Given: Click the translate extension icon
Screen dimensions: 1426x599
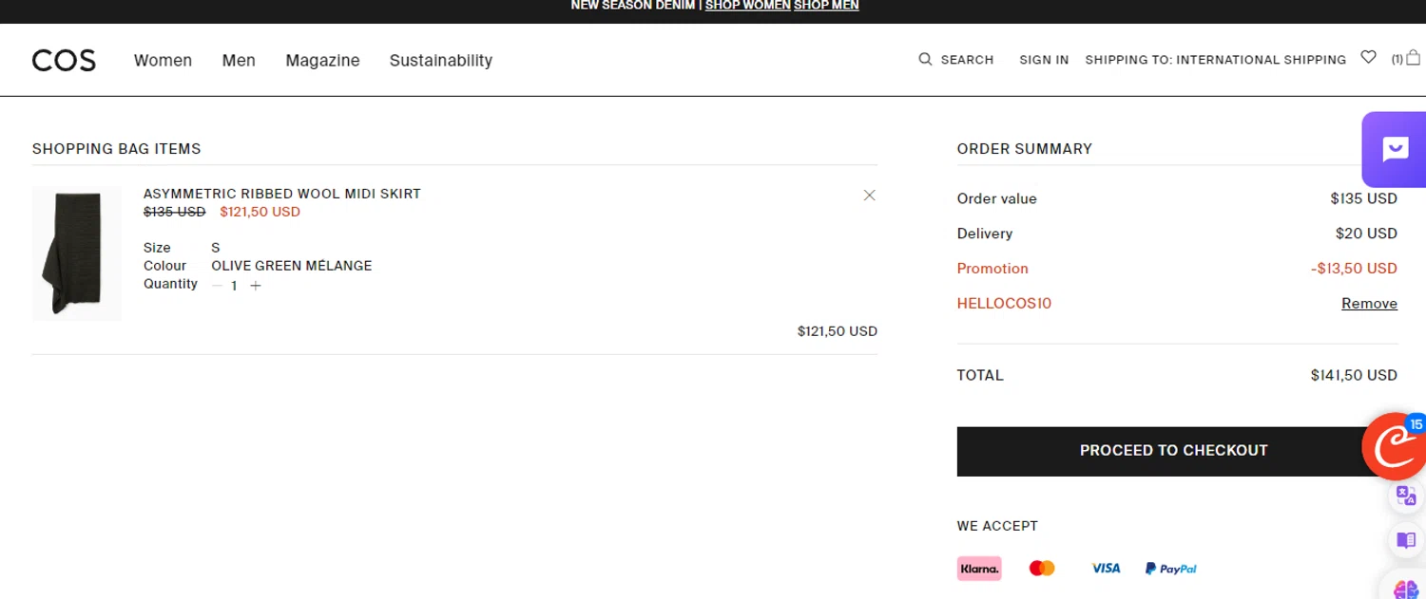Looking at the screenshot, I should coord(1406,495).
